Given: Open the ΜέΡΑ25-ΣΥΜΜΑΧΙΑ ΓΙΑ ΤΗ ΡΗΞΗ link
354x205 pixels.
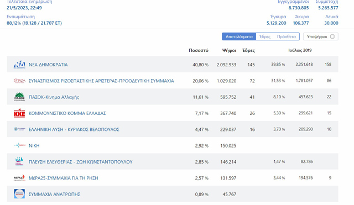Looking at the screenshot, I should [x=64, y=178].
